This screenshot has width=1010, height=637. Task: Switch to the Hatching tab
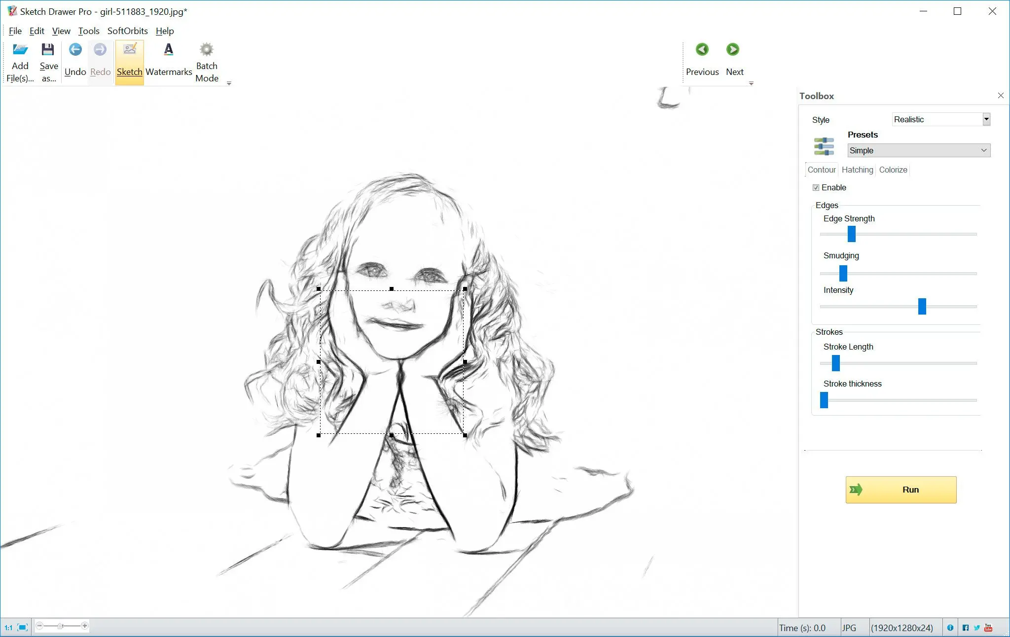[857, 170]
